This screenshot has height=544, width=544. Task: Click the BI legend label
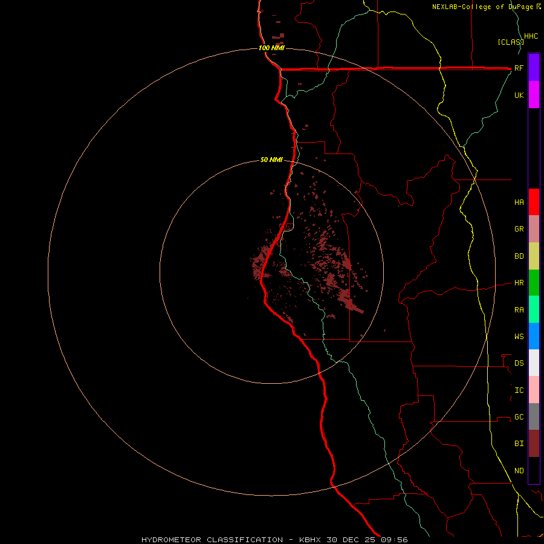[x=519, y=444]
